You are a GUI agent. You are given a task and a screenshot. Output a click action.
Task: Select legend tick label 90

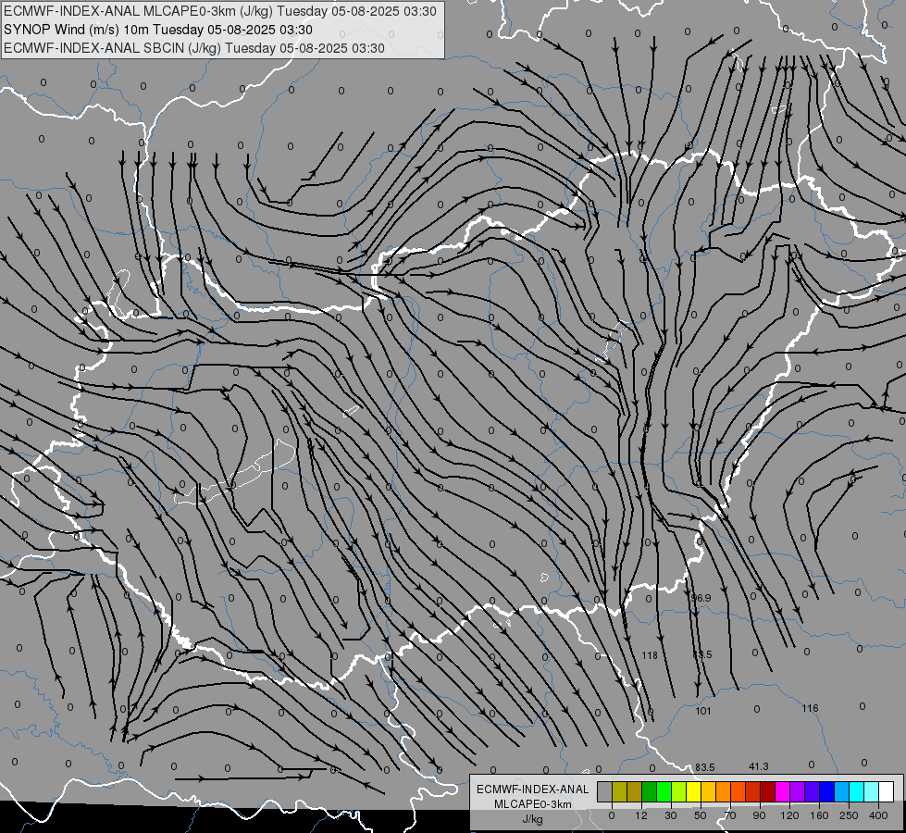pyautogui.click(x=759, y=815)
